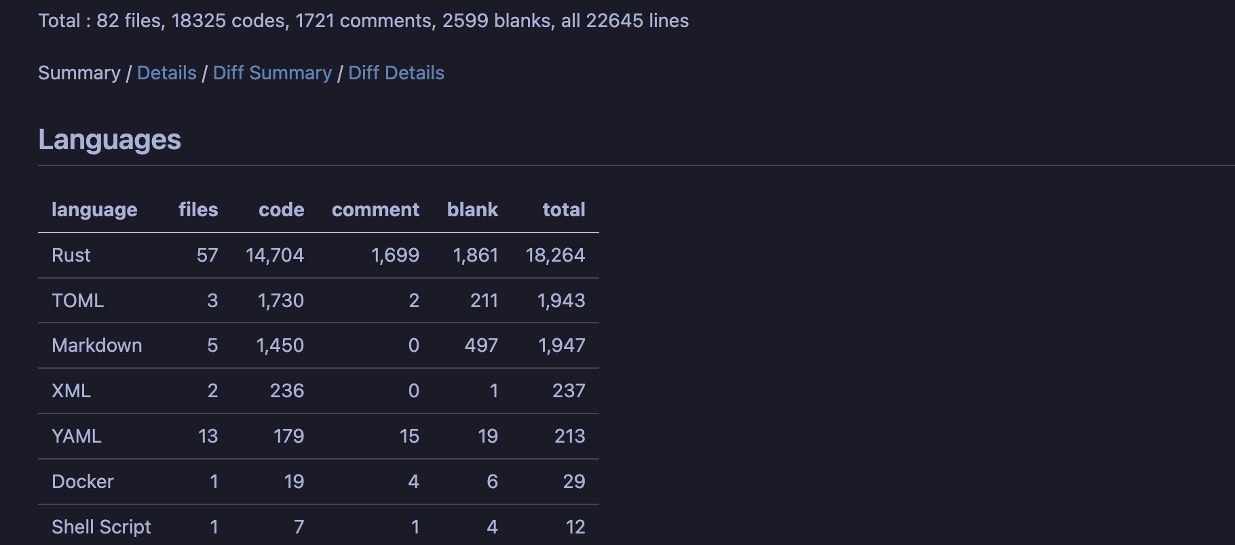The height and width of the screenshot is (545, 1235).
Task: Select the Rust row label
Action: coord(71,256)
